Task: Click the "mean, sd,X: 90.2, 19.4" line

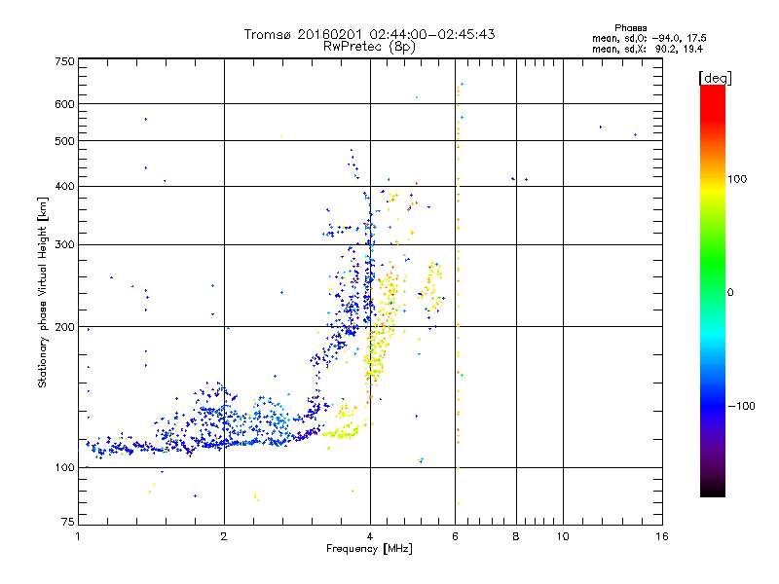Action: click(x=648, y=49)
